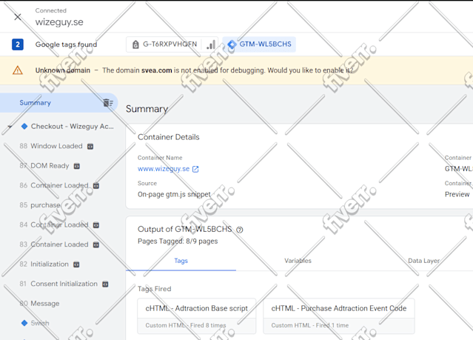Image resolution: width=473 pixels, height=340 pixels.
Task: Click icon beside 83 Container Loaded
Action: (96, 245)
